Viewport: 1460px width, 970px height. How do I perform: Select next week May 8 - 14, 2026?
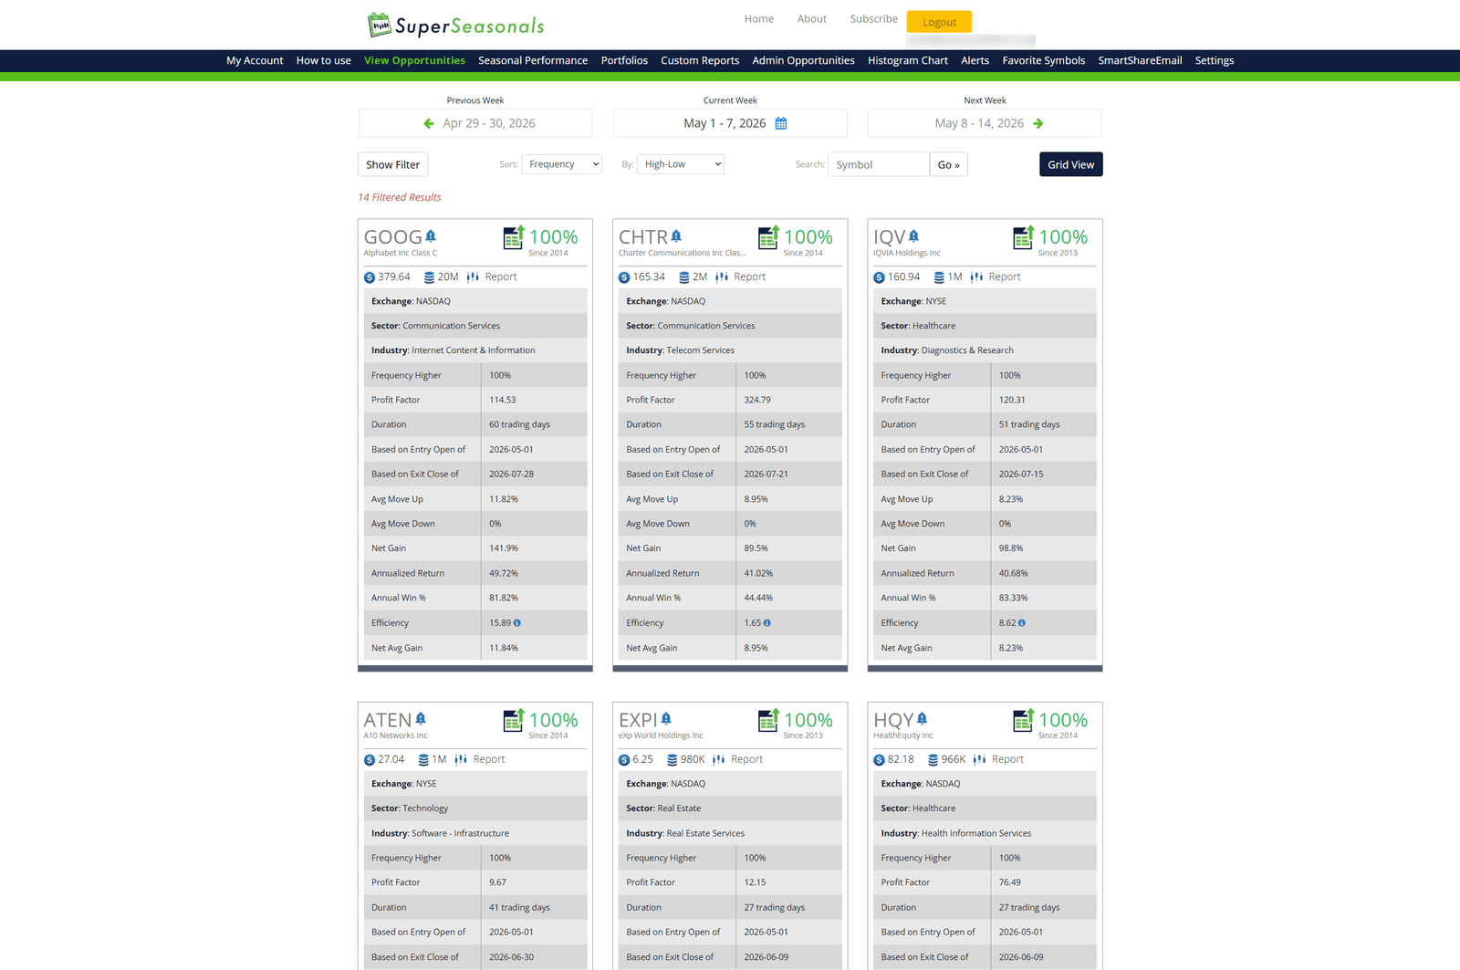[x=978, y=123]
